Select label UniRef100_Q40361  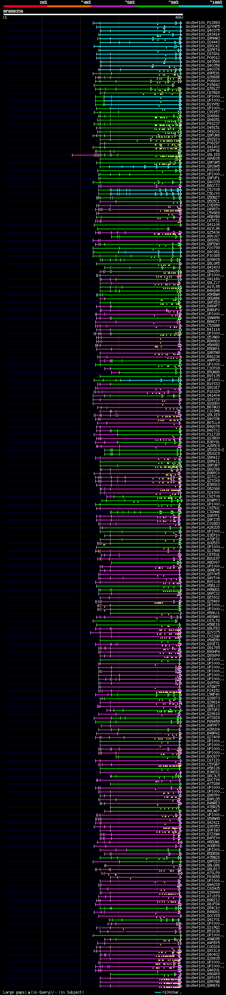(x=203, y=252)
